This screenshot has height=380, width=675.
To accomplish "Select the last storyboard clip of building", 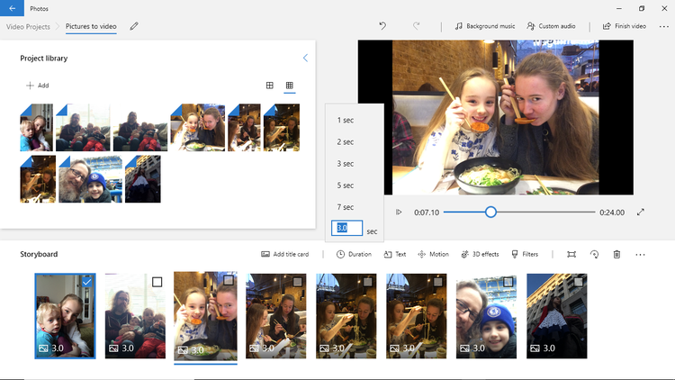I will 556,316.
